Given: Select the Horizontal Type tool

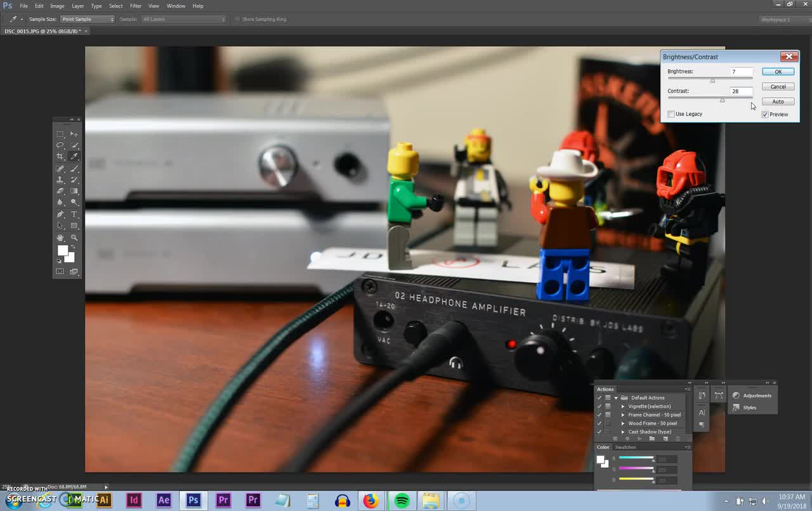Looking at the screenshot, I should click(74, 214).
